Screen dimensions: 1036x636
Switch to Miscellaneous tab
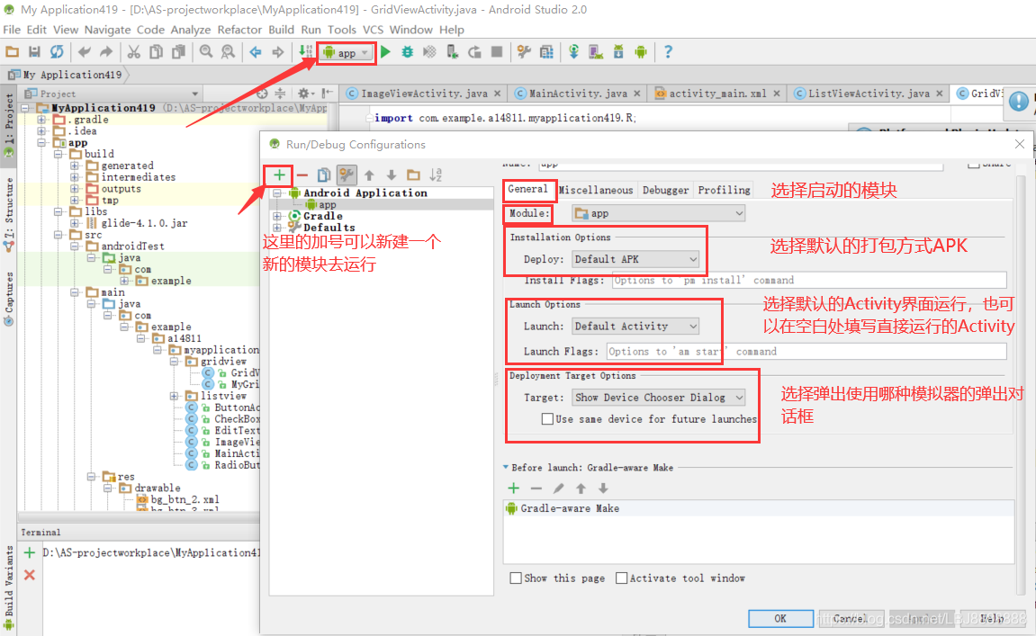pyautogui.click(x=595, y=190)
